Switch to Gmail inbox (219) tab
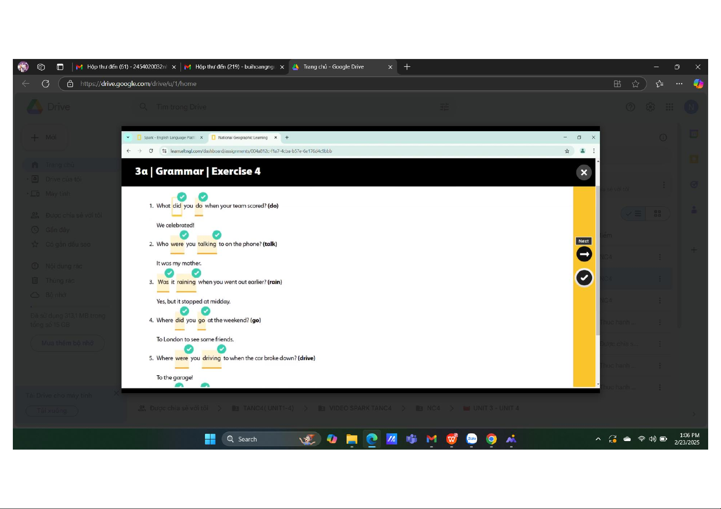The width and height of the screenshot is (721, 509). [233, 67]
